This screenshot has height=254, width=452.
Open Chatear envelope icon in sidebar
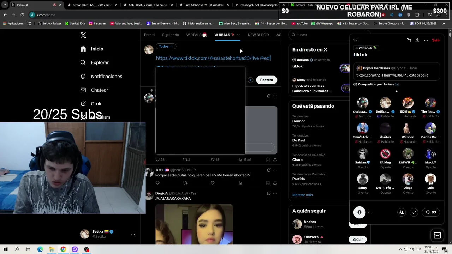(83, 90)
